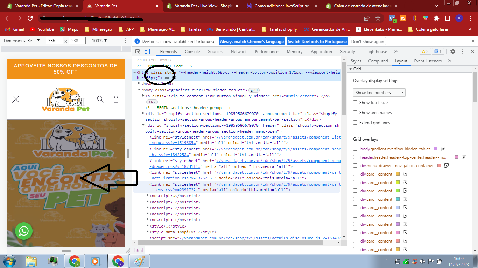Switch to the Computed tab
Image resolution: width=478 pixels, height=268 pixels.
378,61
